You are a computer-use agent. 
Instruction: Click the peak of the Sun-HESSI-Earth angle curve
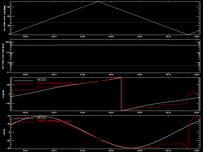98,2
